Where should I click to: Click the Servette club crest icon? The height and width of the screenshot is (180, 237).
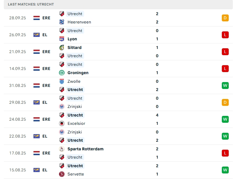[62, 174]
